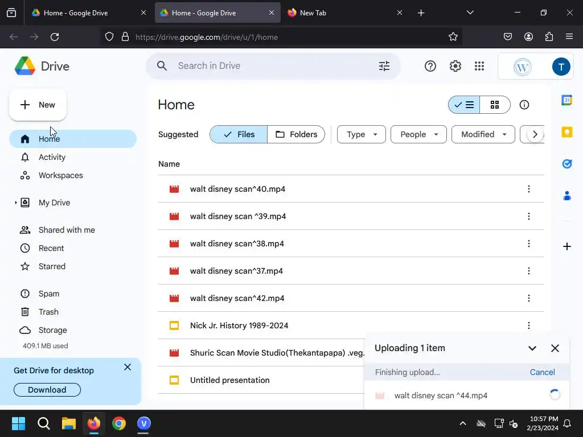Open Storage in sidebar
The width and height of the screenshot is (583, 437).
pyautogui.click(x=73, y=331)
